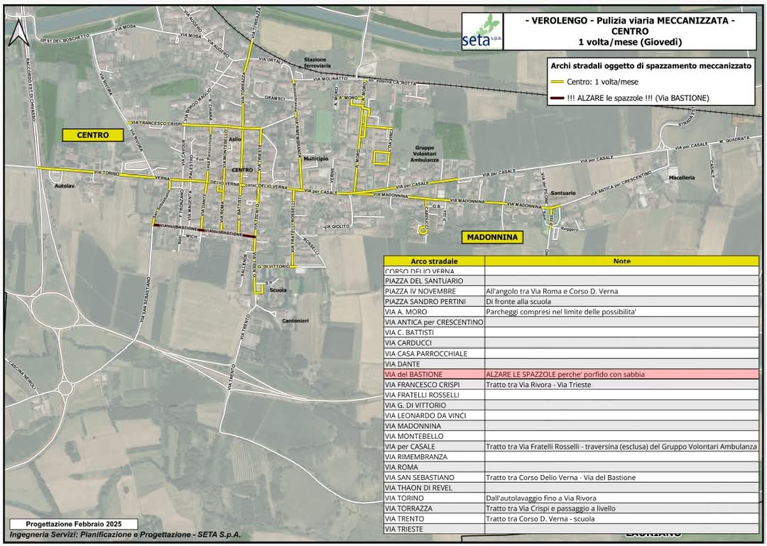This screenshot has height=546, width=767.
Task: Select the dark red line sample in the legend
Action: pyautogui.click(x=557, y=99)
